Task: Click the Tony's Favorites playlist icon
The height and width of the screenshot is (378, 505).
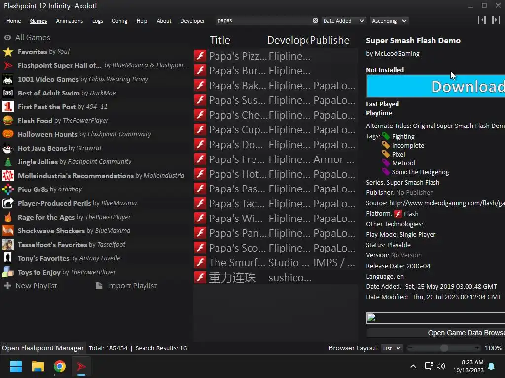Action: (8, 258)
